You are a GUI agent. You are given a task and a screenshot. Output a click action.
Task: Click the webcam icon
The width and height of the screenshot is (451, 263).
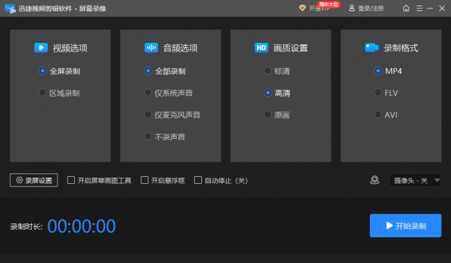375,180
